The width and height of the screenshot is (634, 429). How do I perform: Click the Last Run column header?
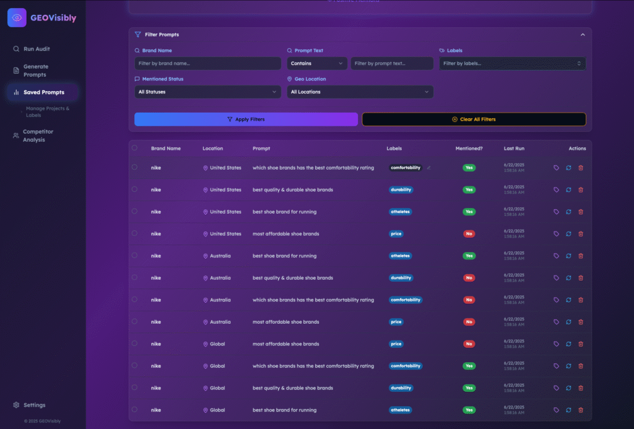[x=514, y=149]
